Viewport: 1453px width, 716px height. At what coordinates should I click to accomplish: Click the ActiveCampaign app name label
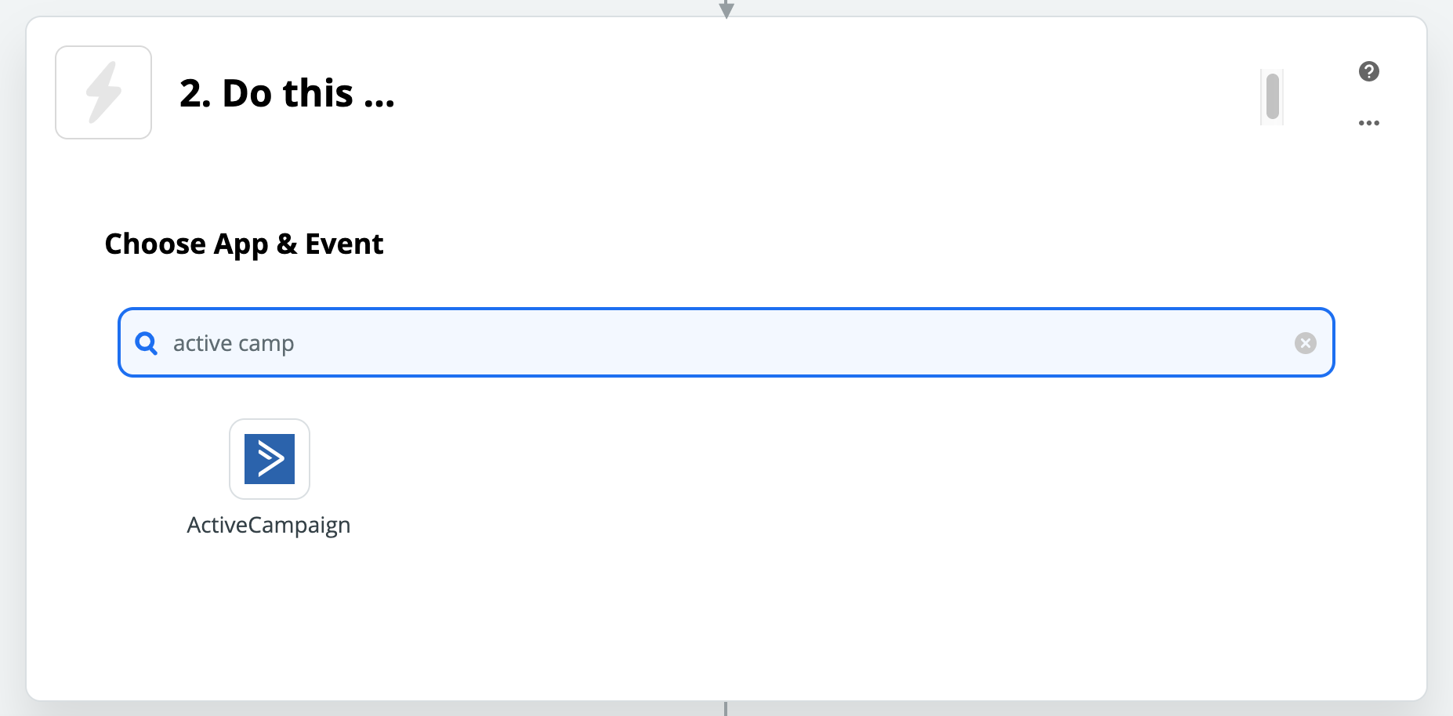269,525
